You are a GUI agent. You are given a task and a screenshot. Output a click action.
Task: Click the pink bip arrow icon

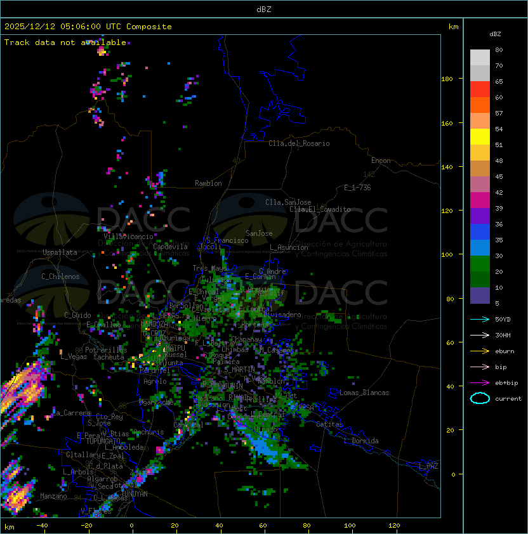(480, 367)
